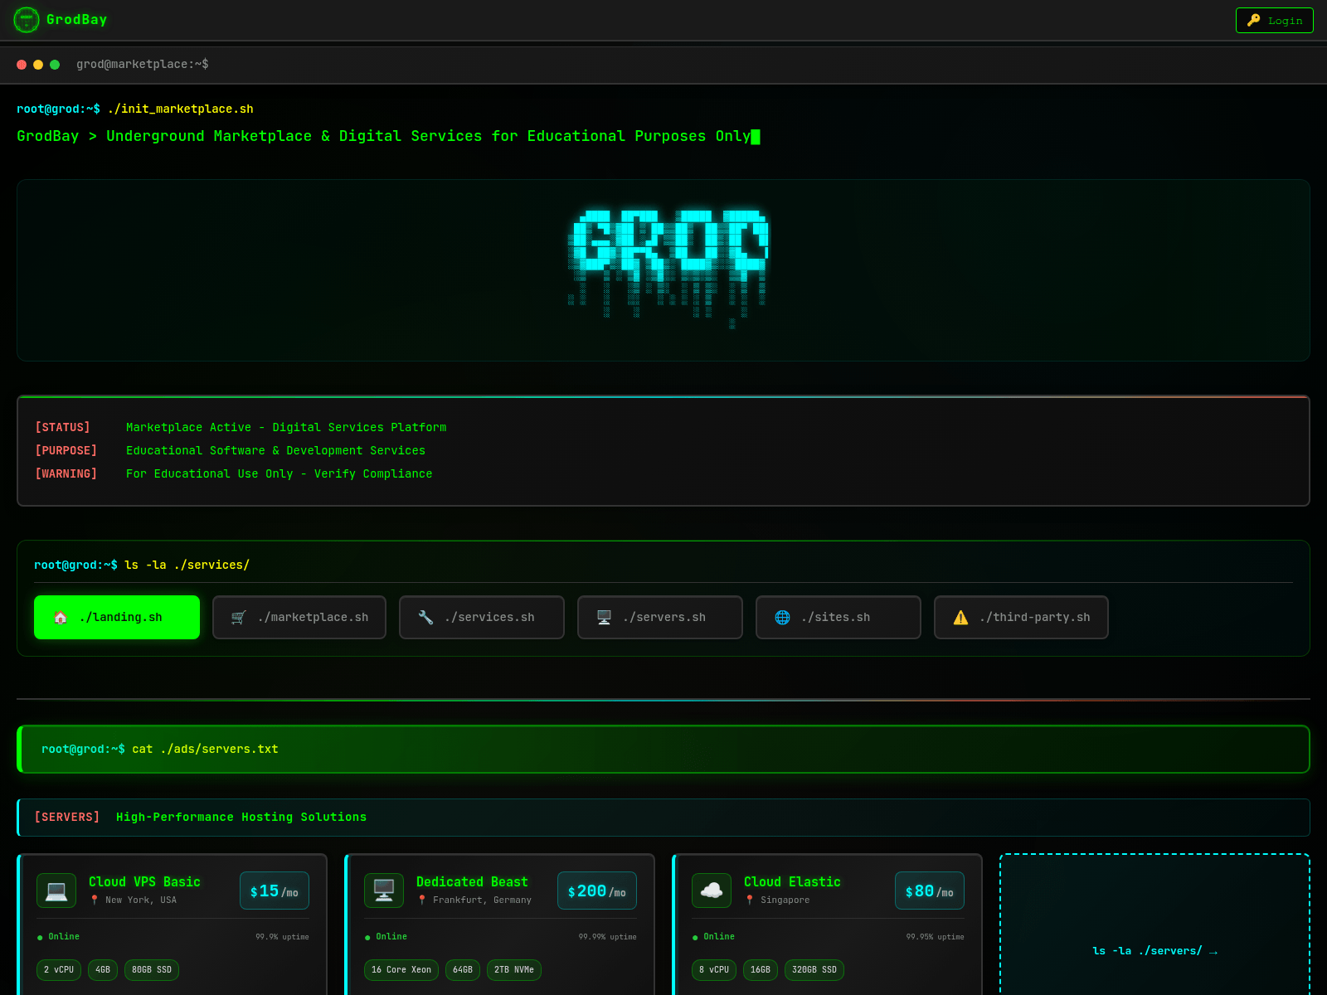1327x995 pixels.
Task: Click the green dot in terminal bar
Action: click(55, 65)
